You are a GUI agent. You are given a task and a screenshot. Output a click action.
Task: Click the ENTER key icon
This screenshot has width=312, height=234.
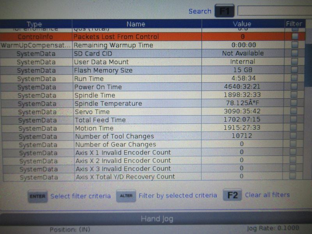click(37, 197)
